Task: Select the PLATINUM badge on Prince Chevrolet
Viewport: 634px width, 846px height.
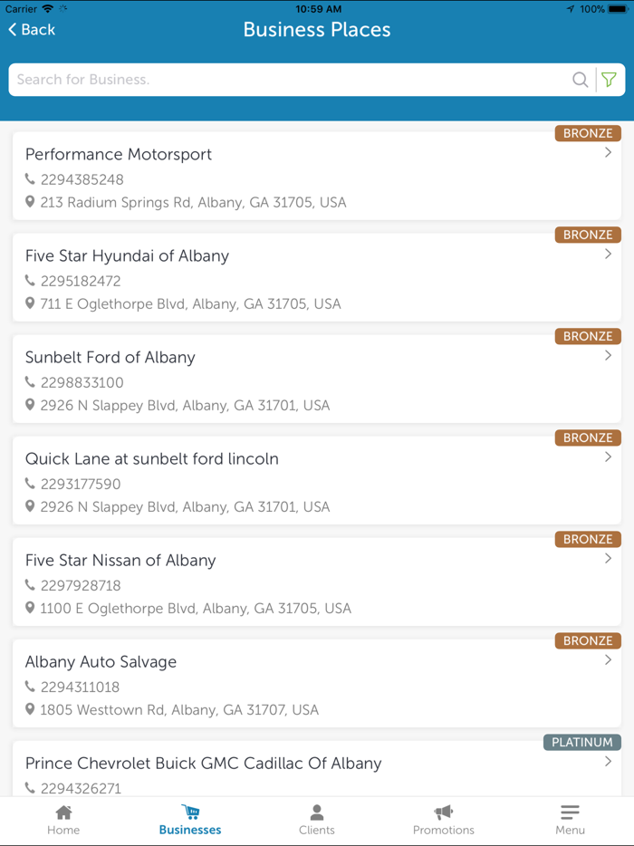Action: click(582, 742)
